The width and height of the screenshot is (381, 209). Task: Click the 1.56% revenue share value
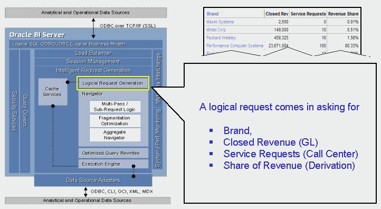point(353,38)
